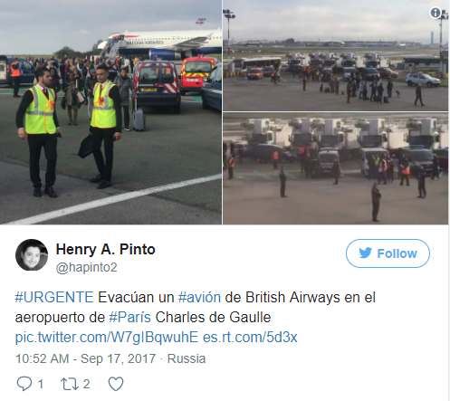The width and height of the screenshot is (450, 401).
Task: Follow Henry A. Pinto
Action: [388, 253]
